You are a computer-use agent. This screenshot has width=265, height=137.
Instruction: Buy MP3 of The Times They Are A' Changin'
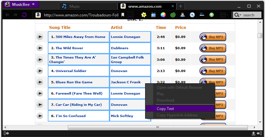click(213, 59)
